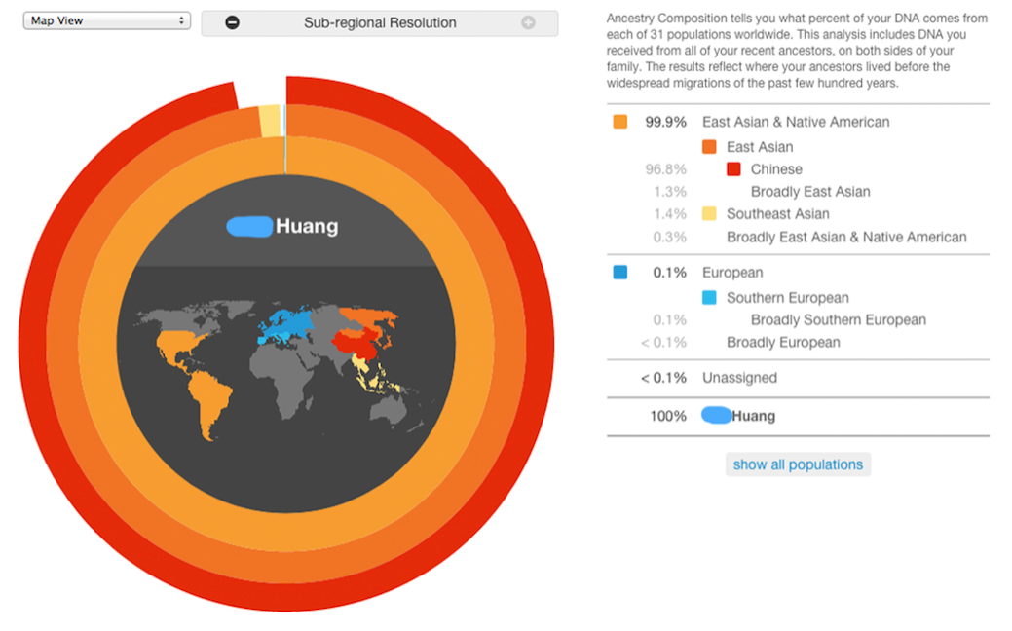Click China highlighted in red on map
The height and width of the screenshot is (631, 1012).
(x=356, y=343)
